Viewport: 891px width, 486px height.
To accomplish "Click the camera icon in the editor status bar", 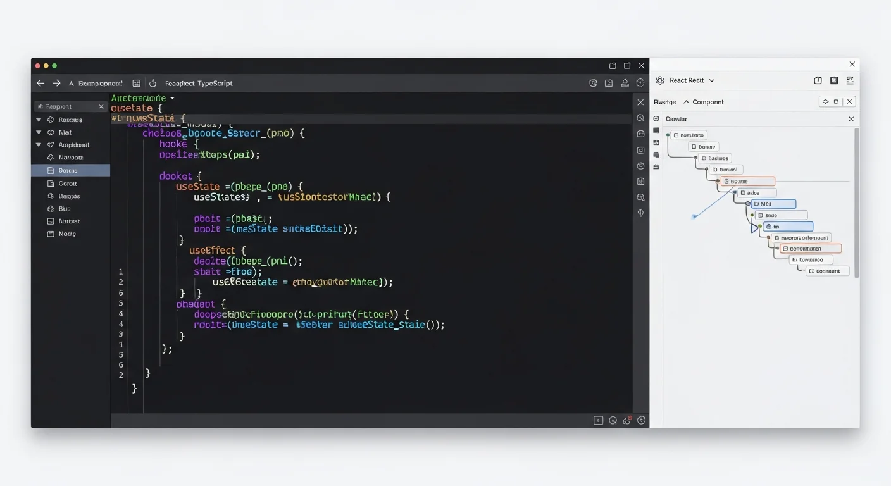I will tap(613, 420).
